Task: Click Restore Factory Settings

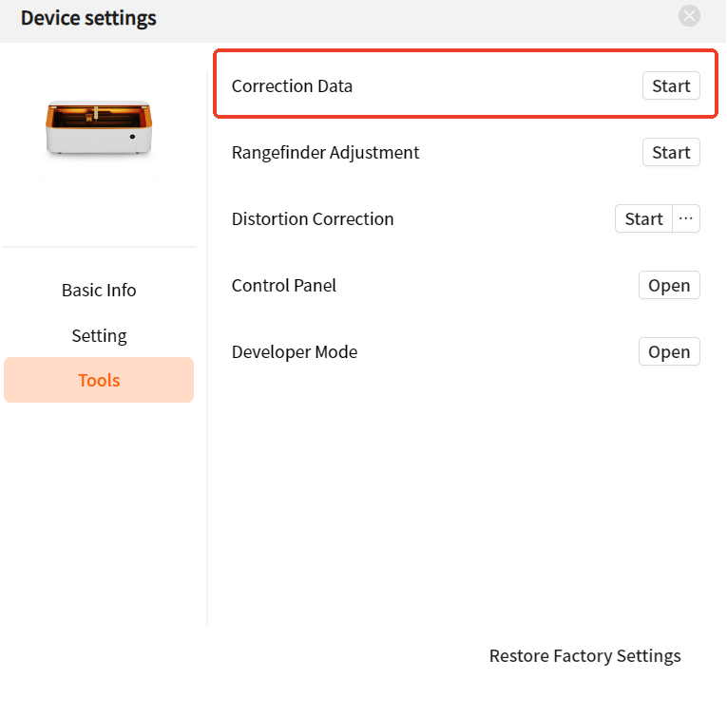Action: point(584,656)
